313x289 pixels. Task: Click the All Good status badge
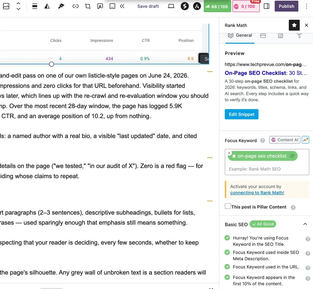point(263,224)
